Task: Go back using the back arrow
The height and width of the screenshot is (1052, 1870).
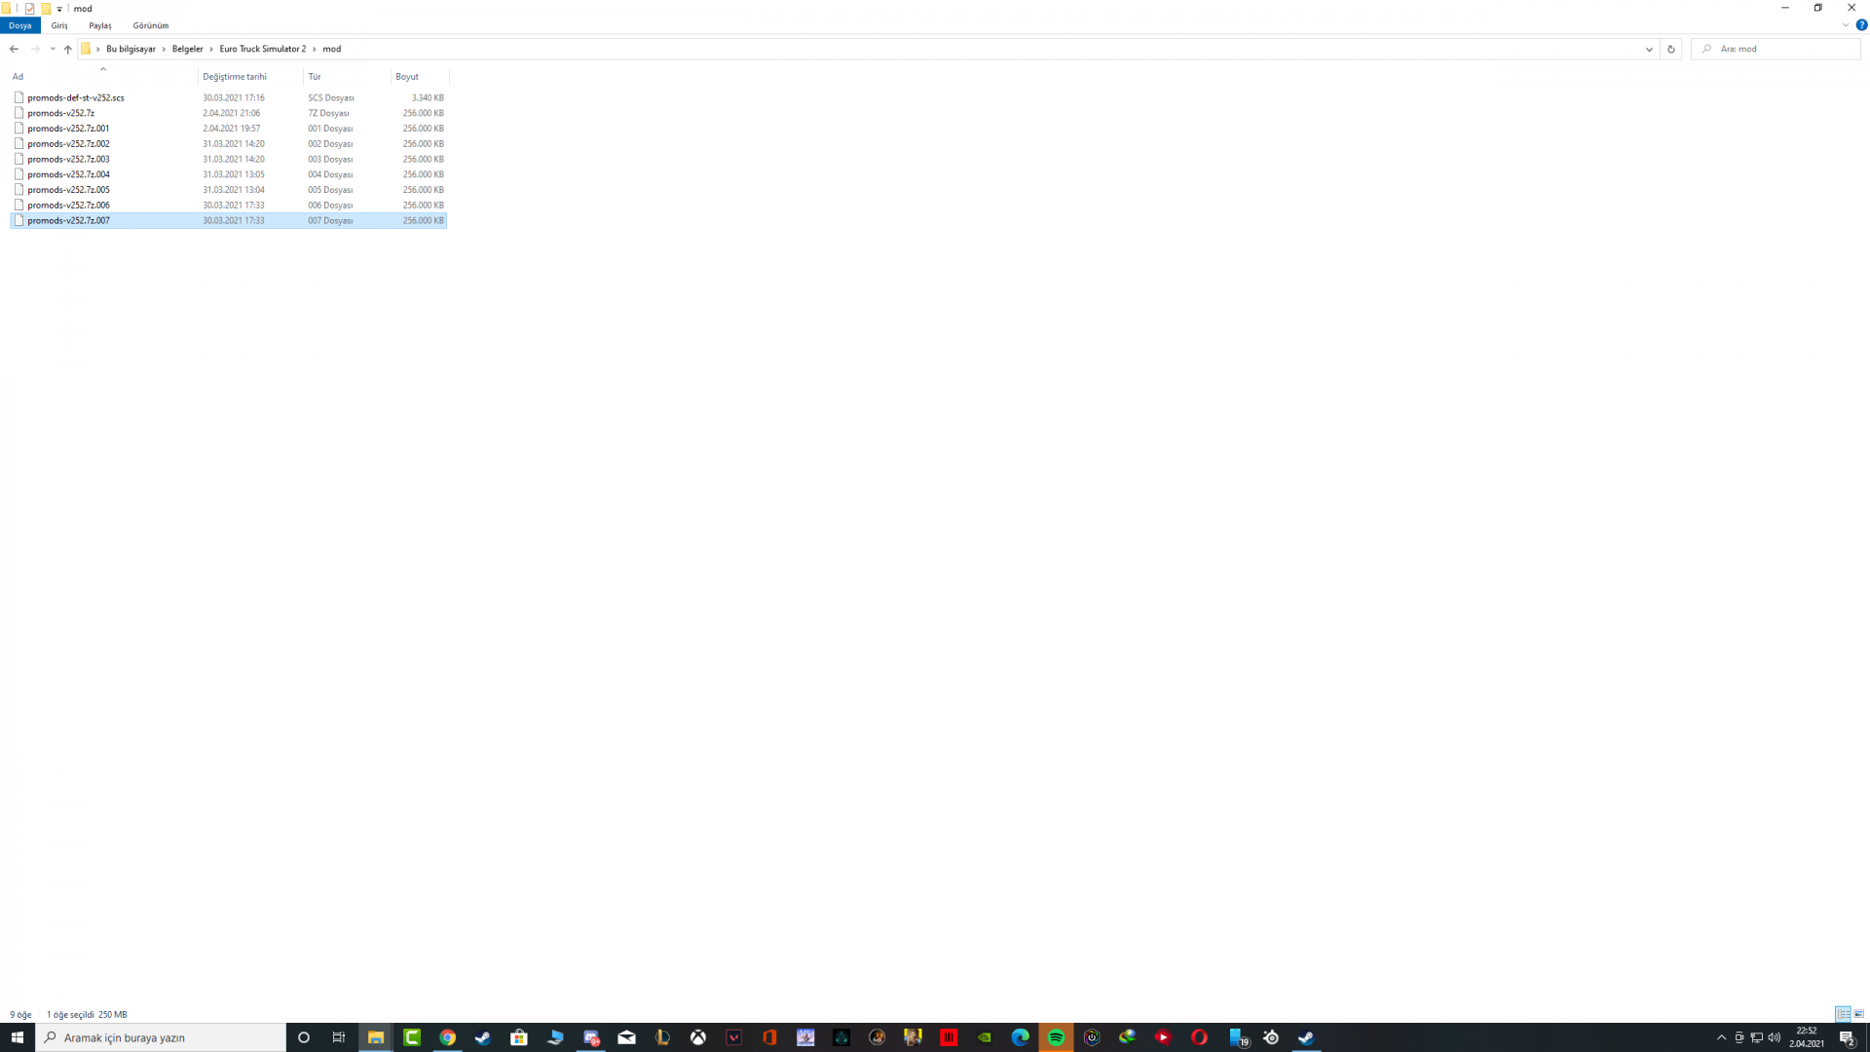Action: (x=14, y=49)
